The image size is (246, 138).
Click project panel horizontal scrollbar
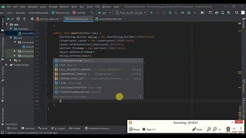click(x=11, y=124)
